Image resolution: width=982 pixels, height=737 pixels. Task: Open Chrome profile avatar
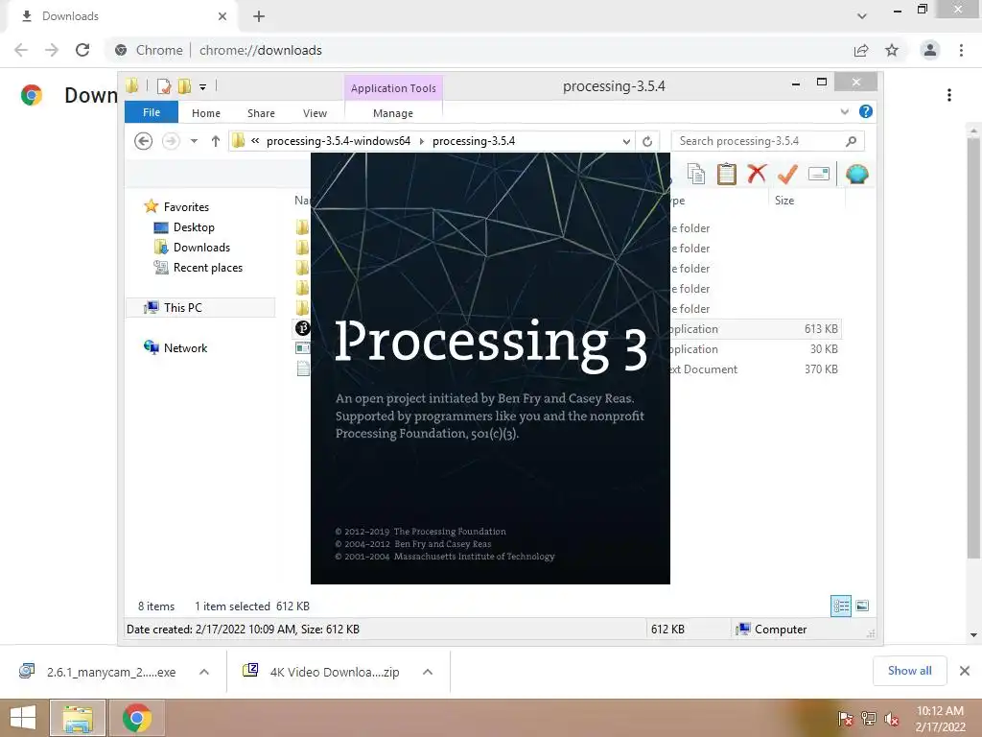coord(930,50)
